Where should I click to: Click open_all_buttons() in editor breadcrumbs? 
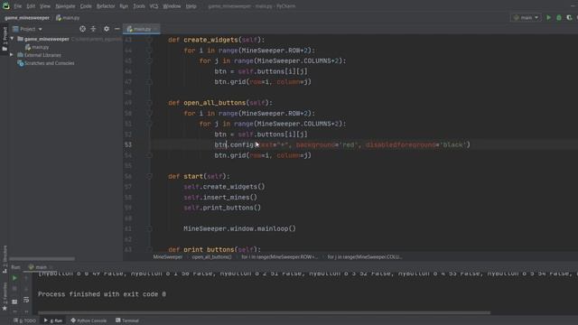pos(211,256)
